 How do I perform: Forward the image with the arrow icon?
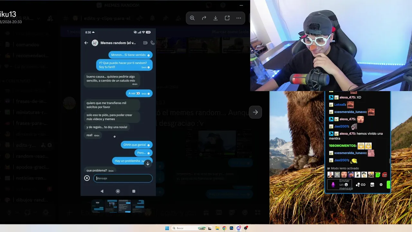click(x=204, y=18)
